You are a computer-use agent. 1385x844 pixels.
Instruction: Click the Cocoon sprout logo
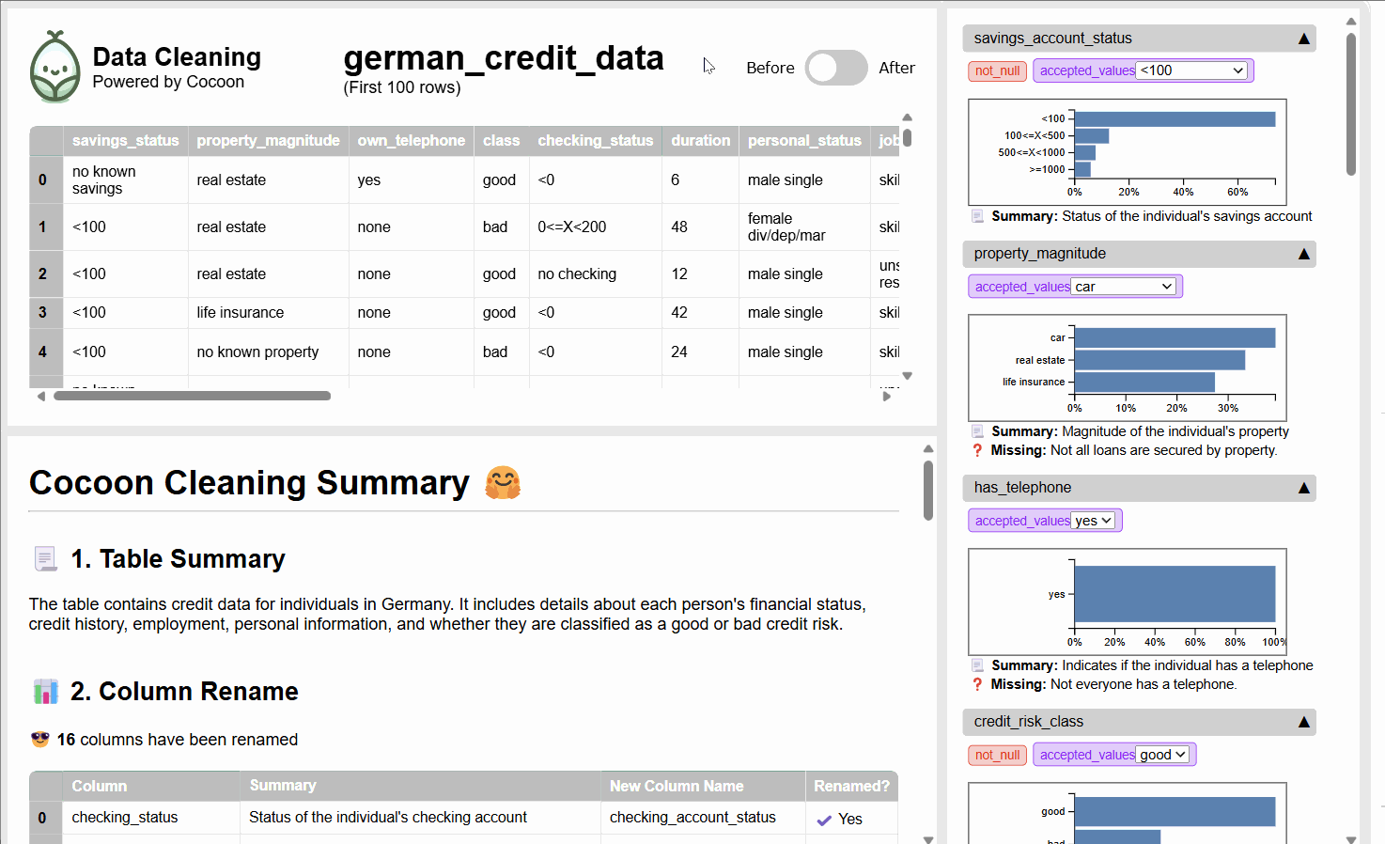pos(55,67)
